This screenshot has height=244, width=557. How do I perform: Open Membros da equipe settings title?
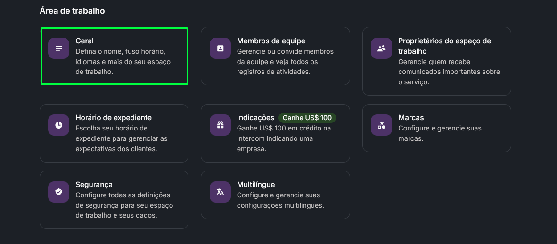[x=271, y=41]
